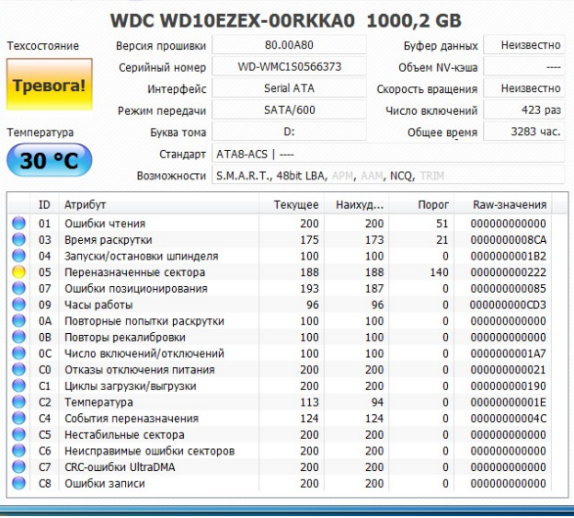The image size is (574, 518).
Task: Click raw value 00000000222
Action: click(x=508, y=272)
